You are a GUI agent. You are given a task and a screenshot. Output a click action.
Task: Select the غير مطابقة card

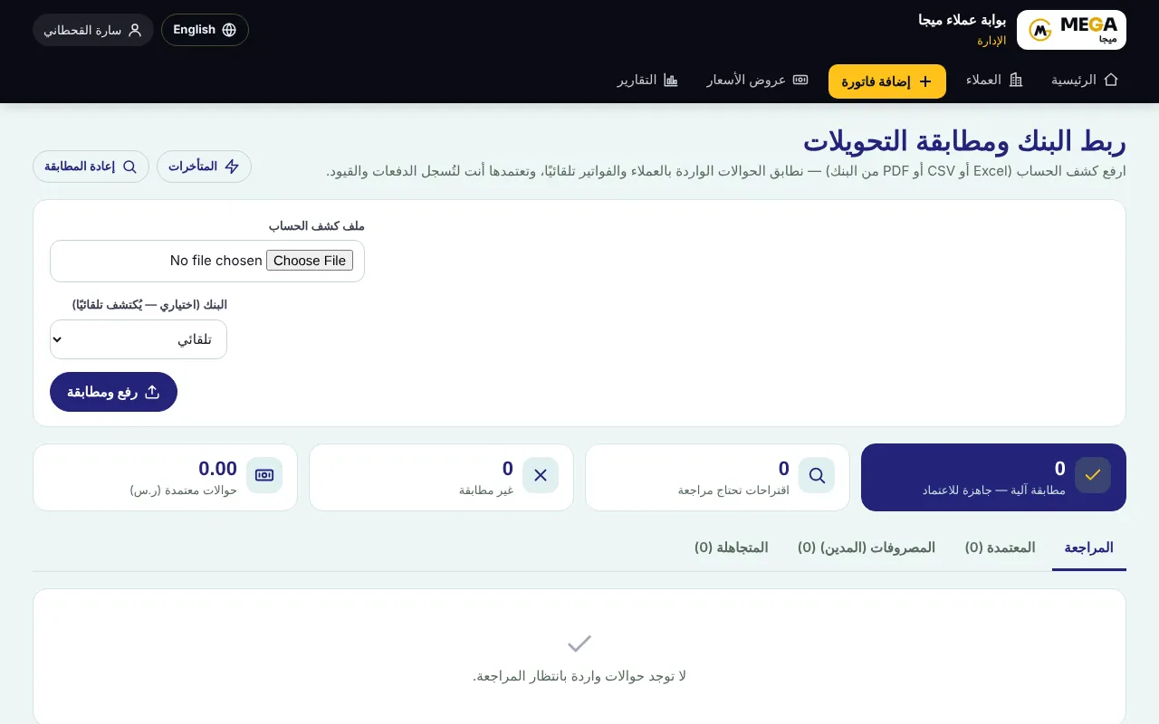click(441, 477)
